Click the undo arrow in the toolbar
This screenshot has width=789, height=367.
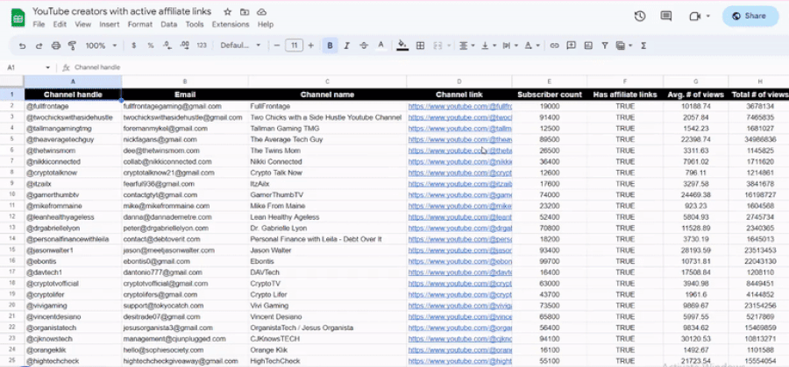[x=22, y=46]
